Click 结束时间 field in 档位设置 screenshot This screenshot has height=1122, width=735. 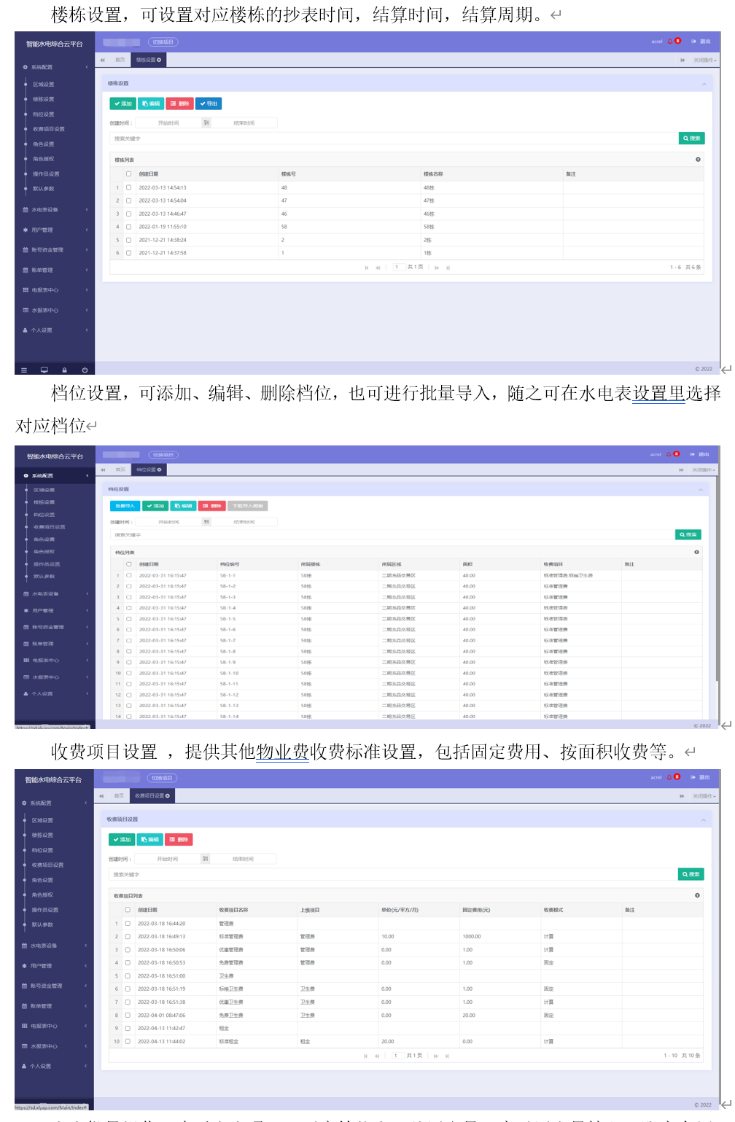(244, 522)
